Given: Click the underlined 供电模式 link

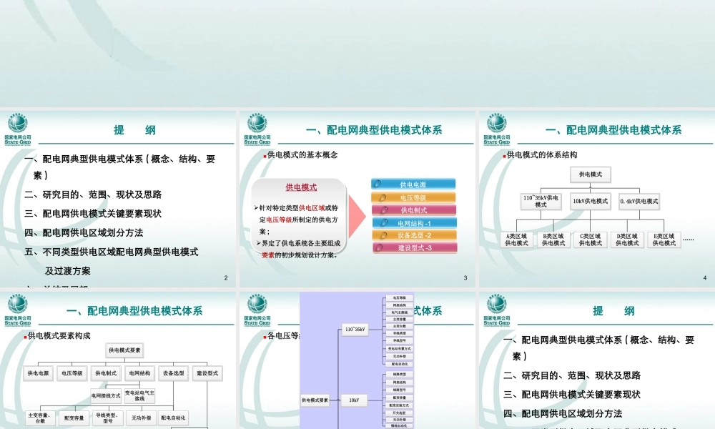Looking at the screenshot, I should click(302, 186).
